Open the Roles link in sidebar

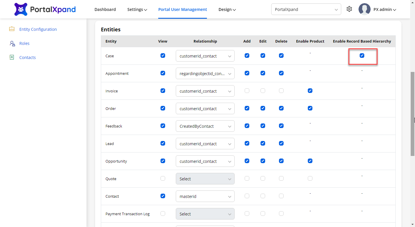click(x=24, y=43)
